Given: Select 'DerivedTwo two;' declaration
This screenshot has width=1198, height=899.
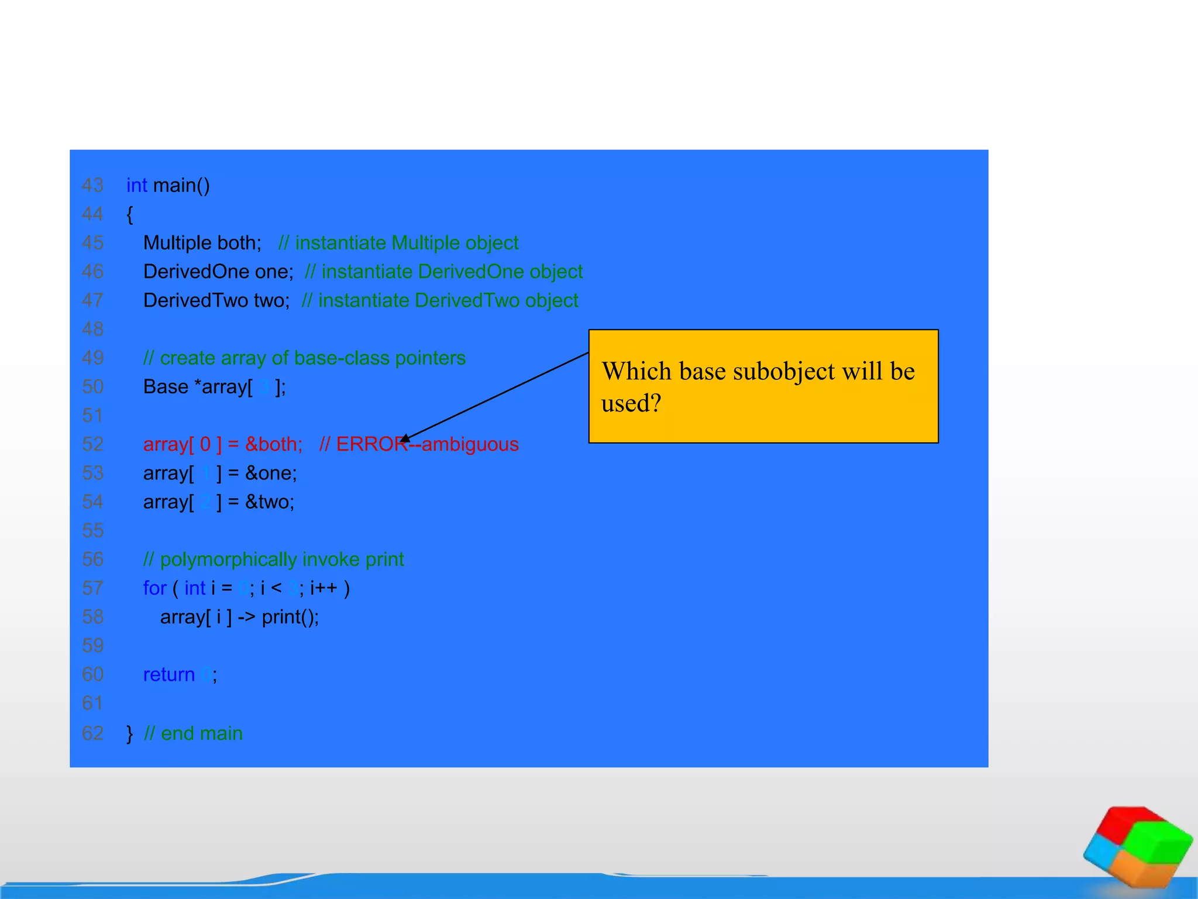Looking at the screenshot, I should coord(216,300).
